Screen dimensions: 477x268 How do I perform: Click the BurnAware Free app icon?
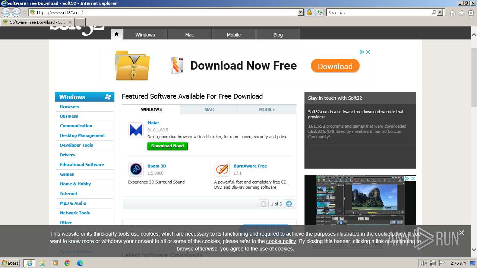[x=222, y=169]
